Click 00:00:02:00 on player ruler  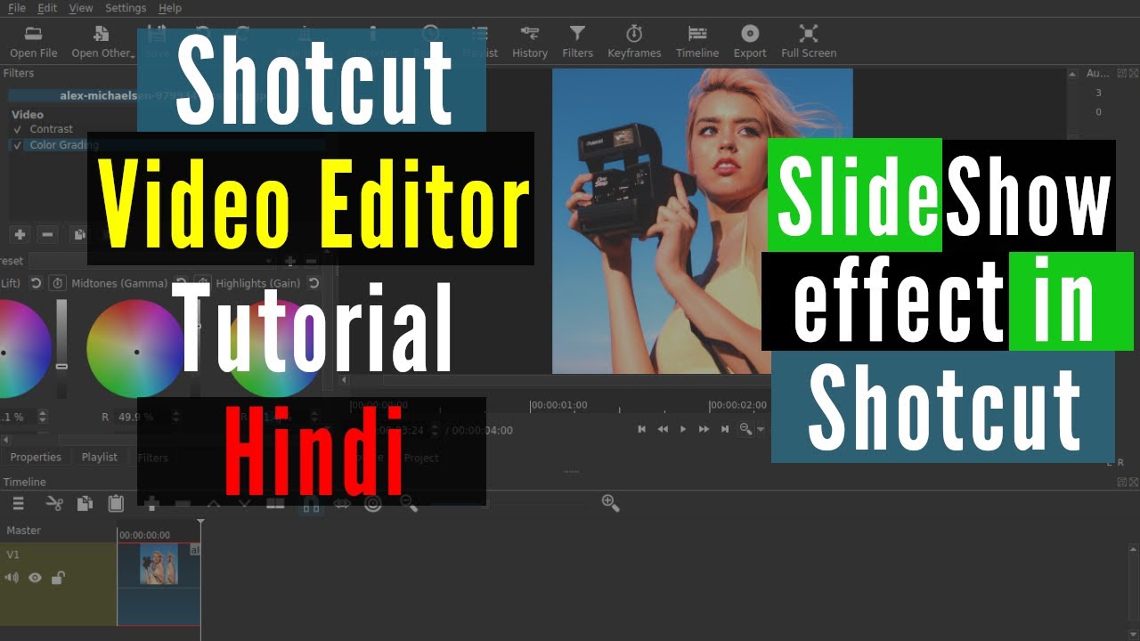tap(738, 405)
